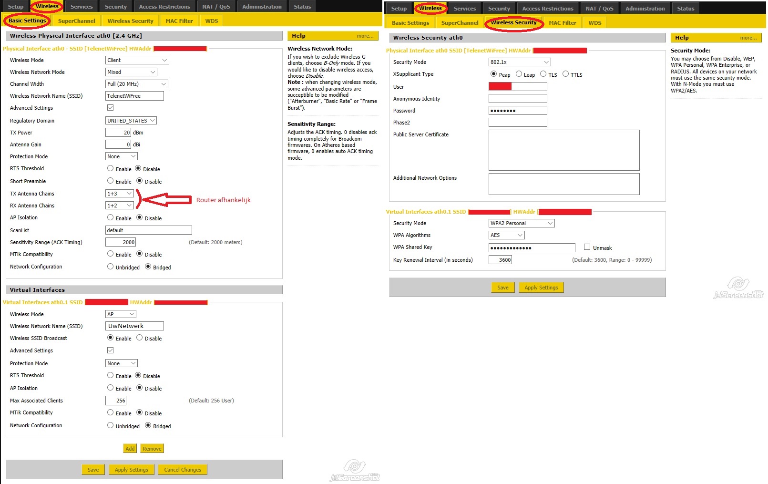This screenshot has width=768, height=484.
Task: Open the 802.1x Security Mode dropdown
Action: coord(520,62)
